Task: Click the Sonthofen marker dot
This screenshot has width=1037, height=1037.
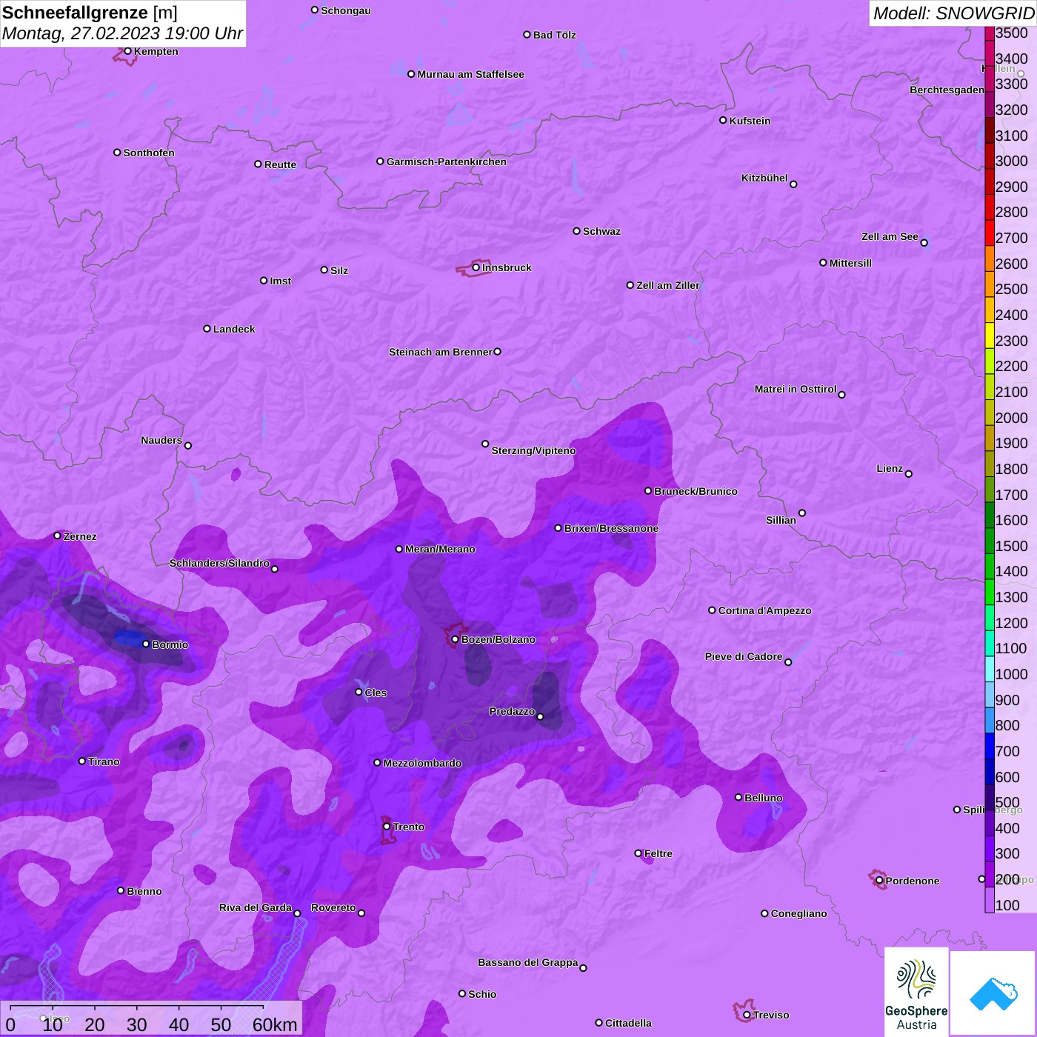Action: [117, 153]
